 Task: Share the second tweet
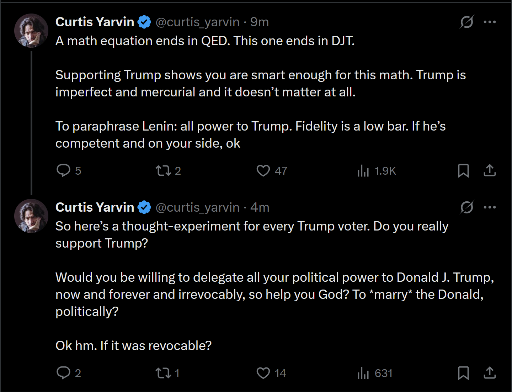point(490,373)
